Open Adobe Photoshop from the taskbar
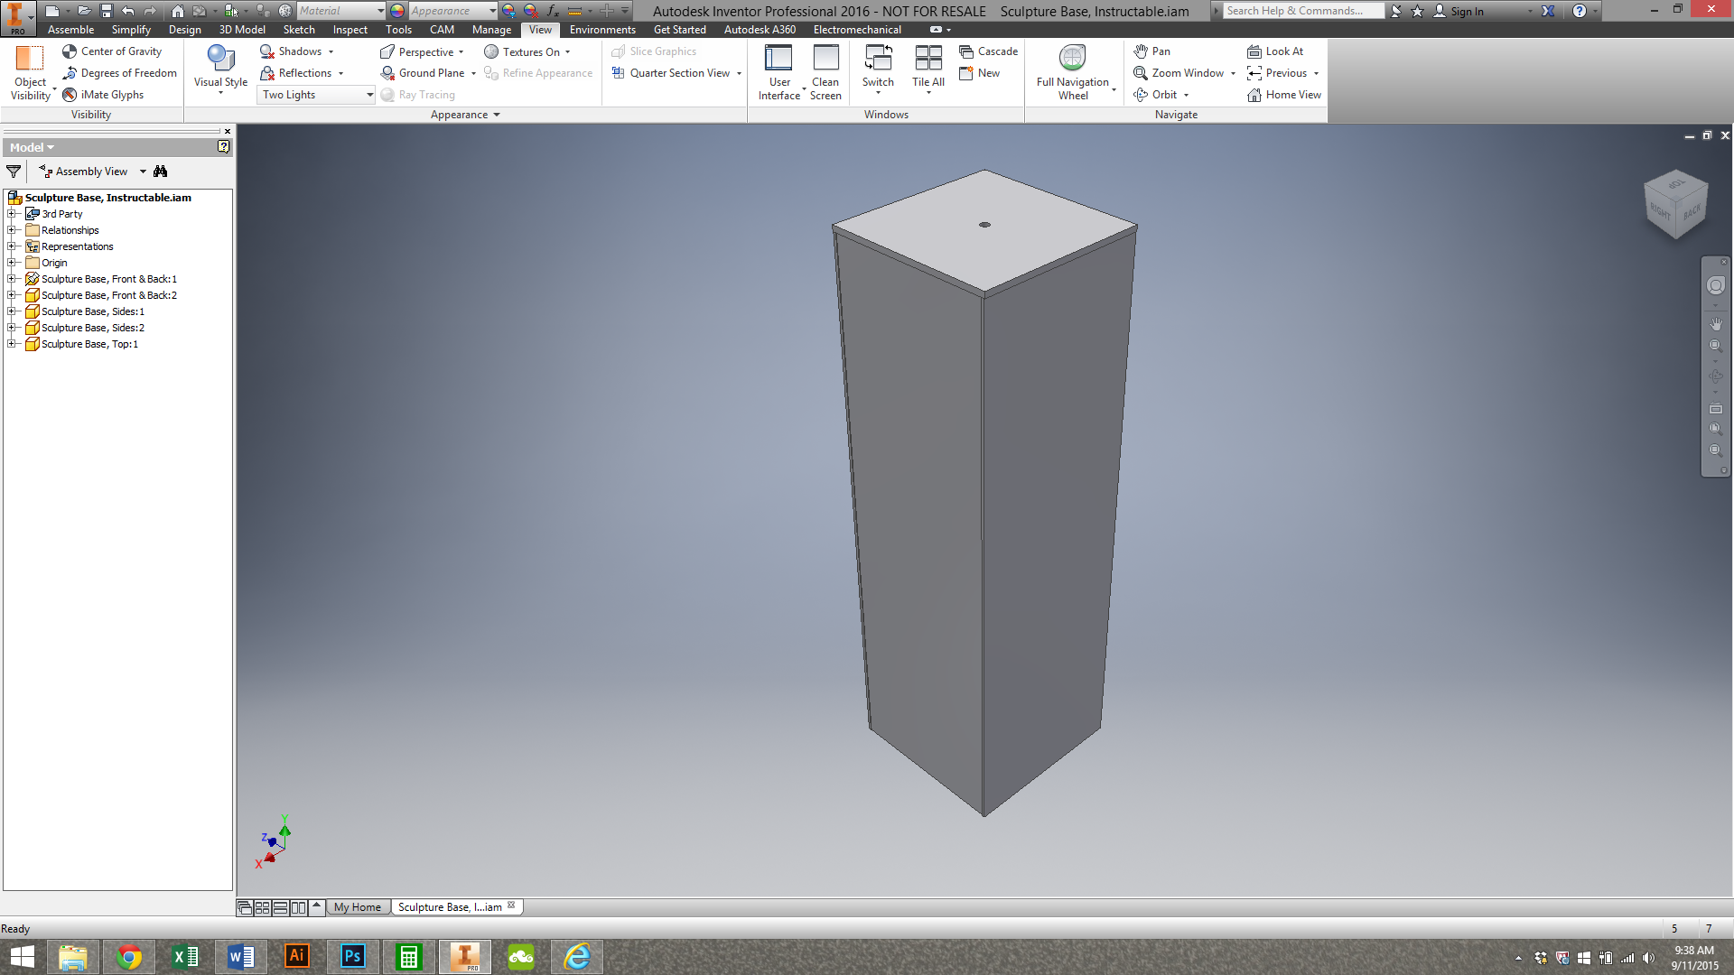 point(352,956)
